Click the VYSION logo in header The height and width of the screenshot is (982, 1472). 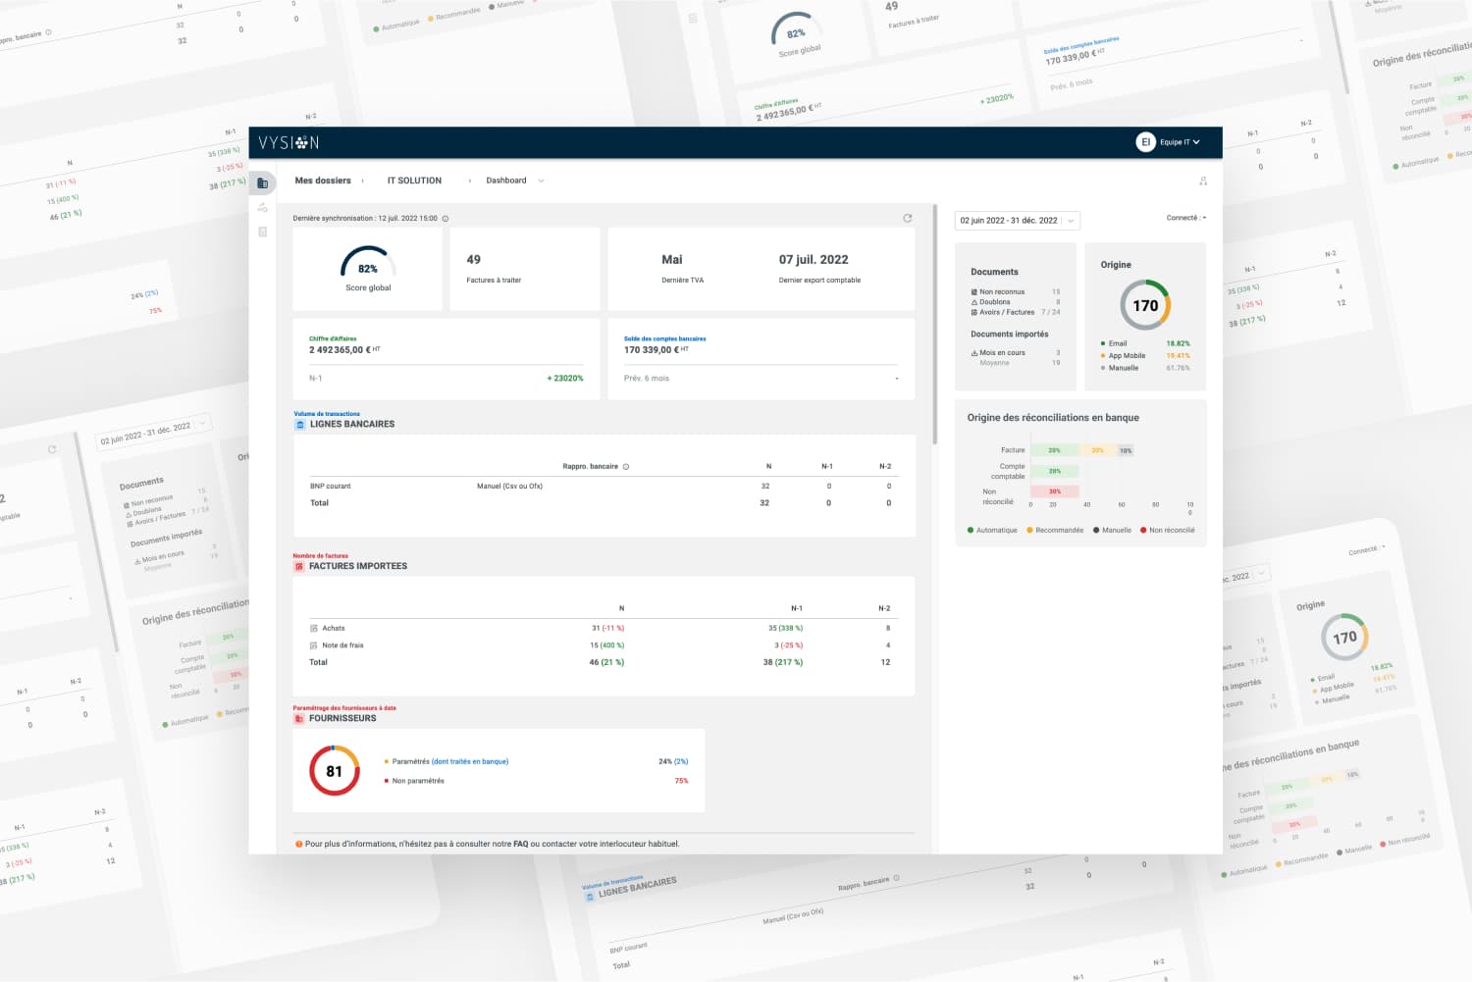tap(289, 143)
